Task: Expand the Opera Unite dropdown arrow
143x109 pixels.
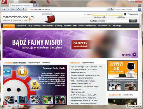Action: 15,106
